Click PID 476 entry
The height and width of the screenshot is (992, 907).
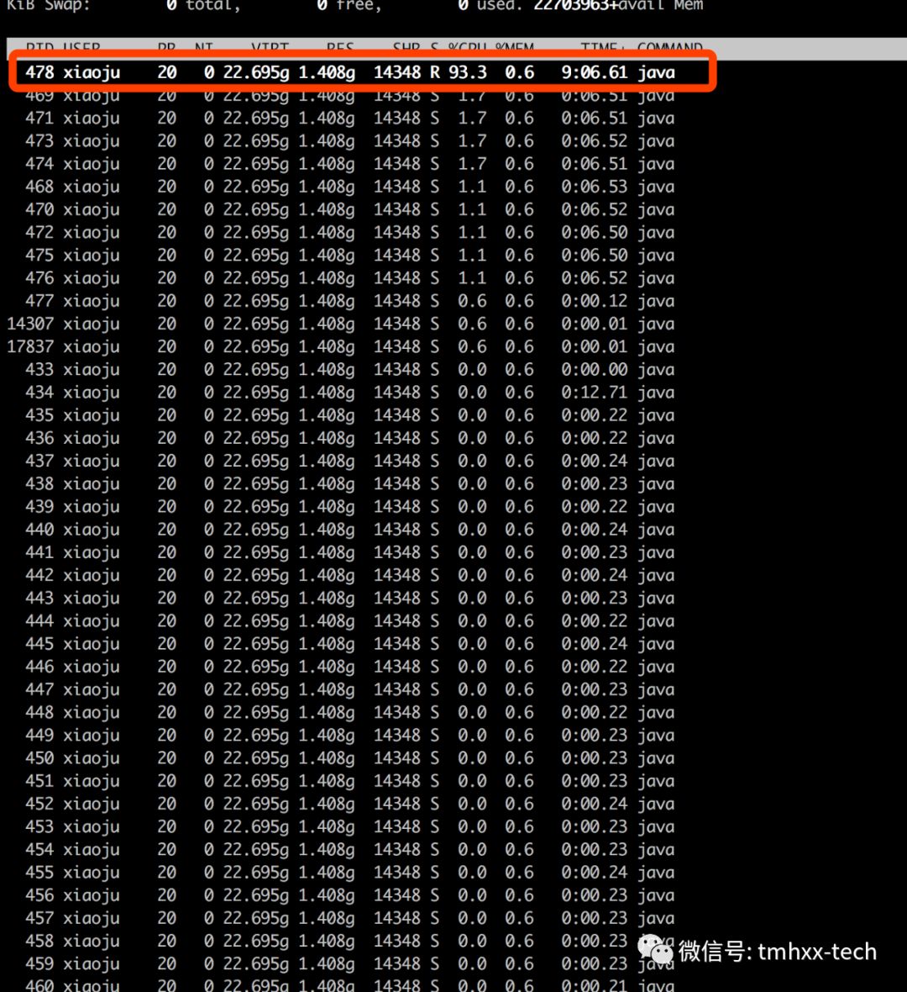click(39, 277)
